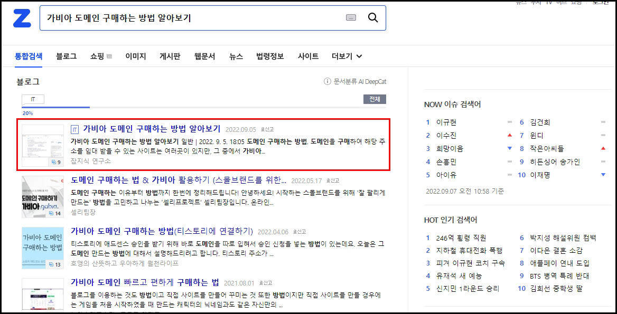
Task: Click report icon next to 2022.05.17
Action: 332,180
